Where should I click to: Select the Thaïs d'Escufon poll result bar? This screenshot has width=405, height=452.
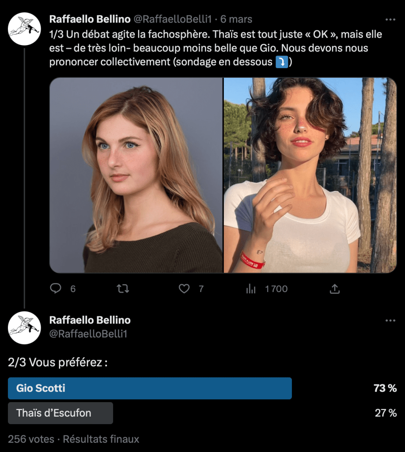61,413
